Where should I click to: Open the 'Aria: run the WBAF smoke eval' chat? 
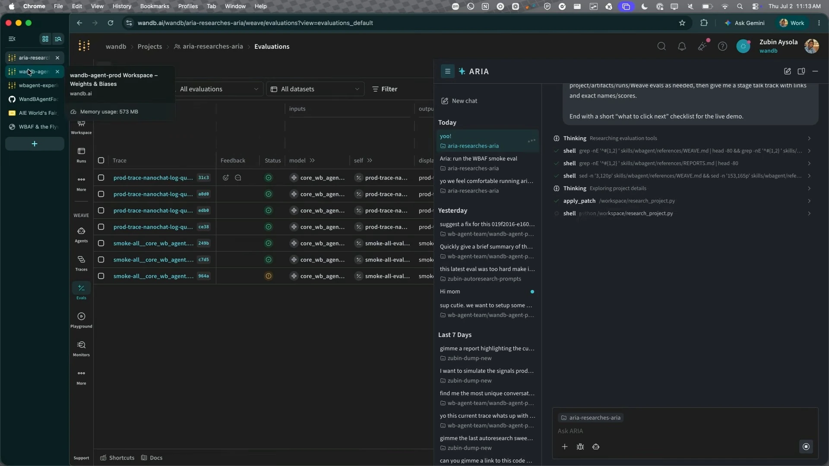(487, 163)
